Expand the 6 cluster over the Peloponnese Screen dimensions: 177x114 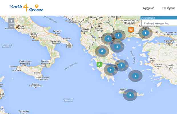point(111,70)
